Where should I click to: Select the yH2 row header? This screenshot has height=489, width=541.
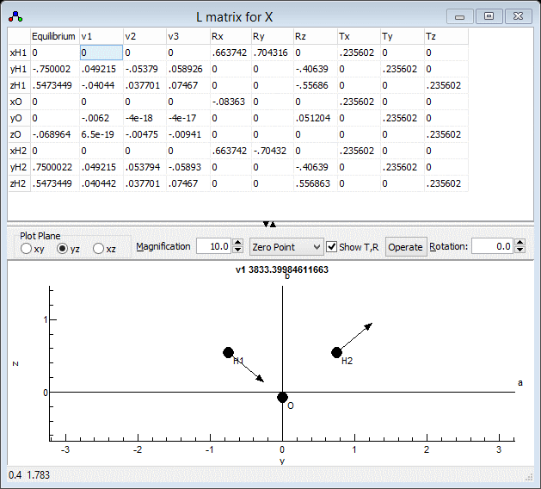(19, 167)
